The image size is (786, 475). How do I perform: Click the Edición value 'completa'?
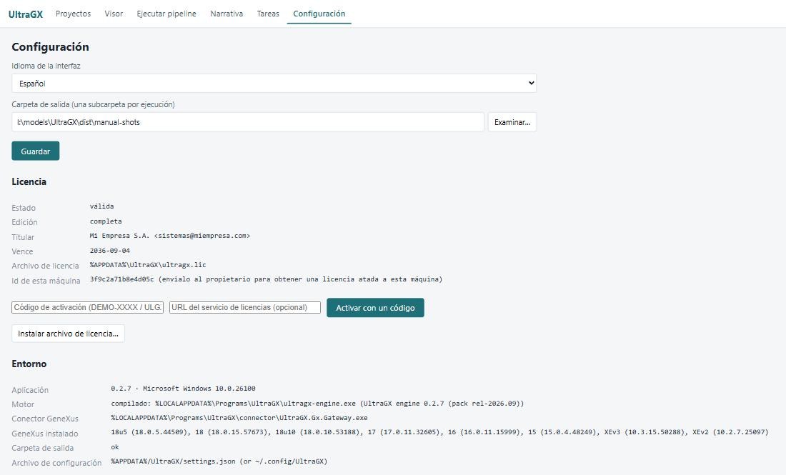point(106,221)
